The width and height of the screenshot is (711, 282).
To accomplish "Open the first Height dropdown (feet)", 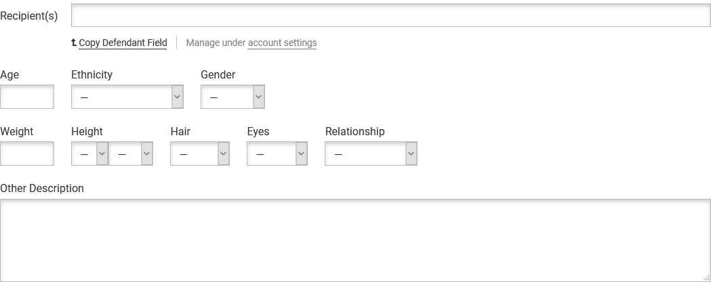I will coord(89,154).
